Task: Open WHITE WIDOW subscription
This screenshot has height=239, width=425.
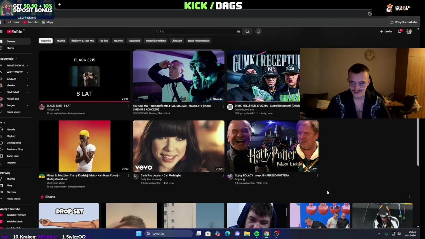Action: 15,72
